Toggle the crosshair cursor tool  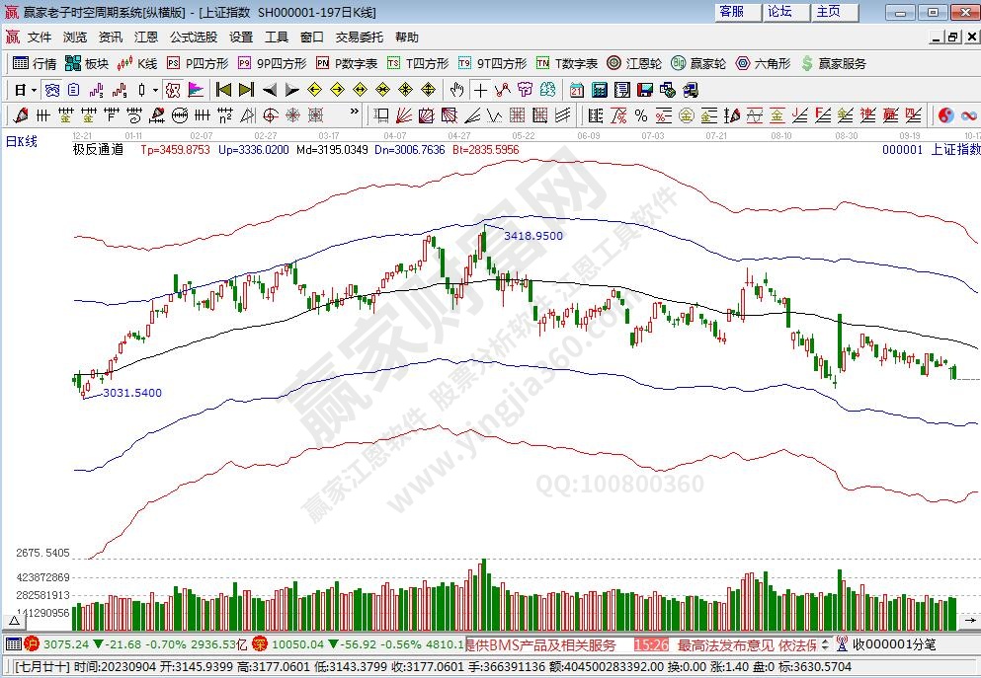[x=480, y=89]
